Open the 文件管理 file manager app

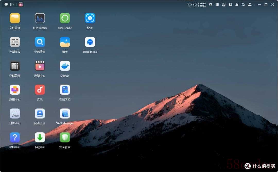pyautogui.click(x=15, y=18)
